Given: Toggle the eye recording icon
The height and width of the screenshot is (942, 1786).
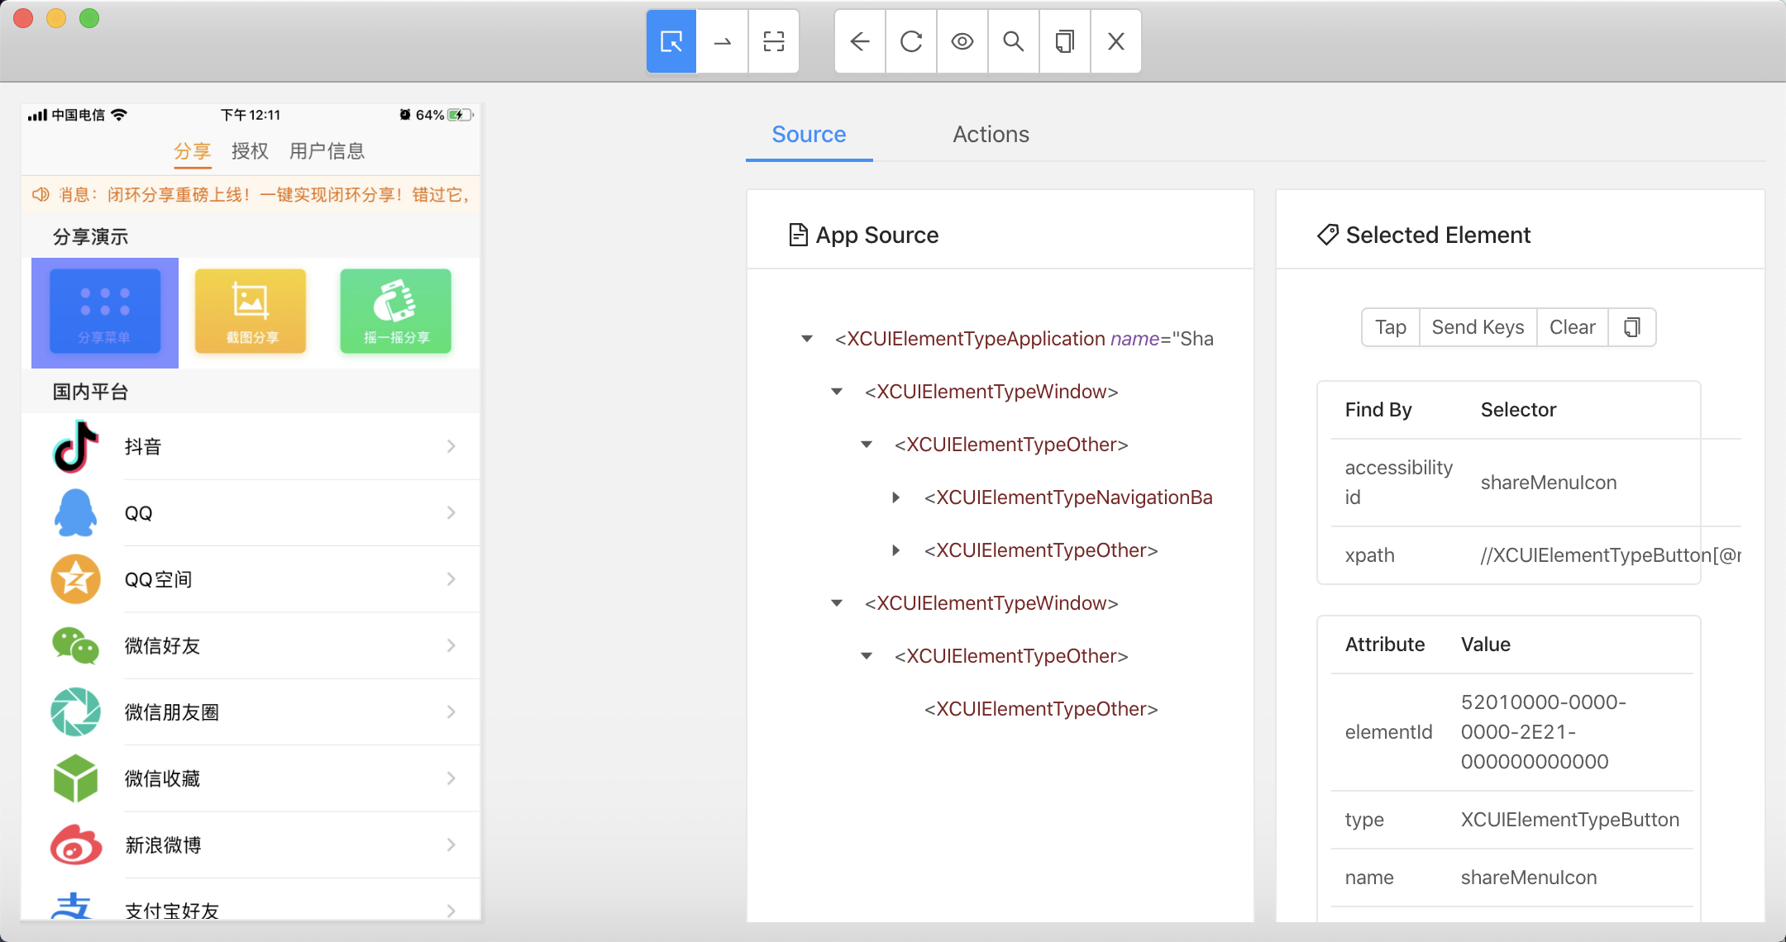Looking at the screenshot, I should pyautogui.click(x=962, y=41).
